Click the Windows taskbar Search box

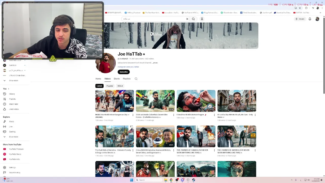coord(149,180)
